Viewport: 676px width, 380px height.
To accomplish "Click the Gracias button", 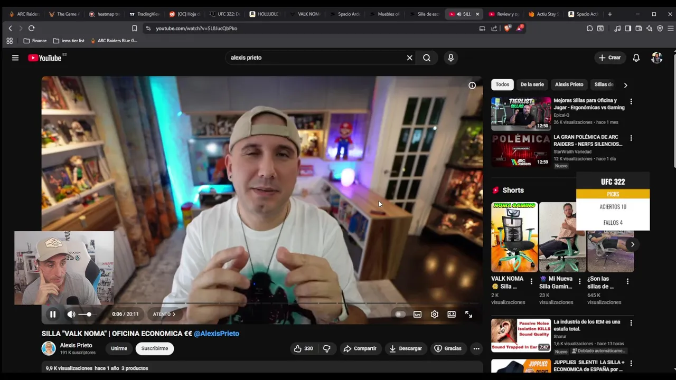I will [448, 348].
